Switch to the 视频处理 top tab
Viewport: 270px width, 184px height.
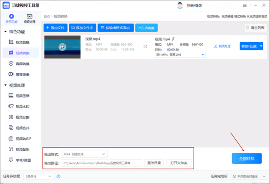tap(29, 19)
